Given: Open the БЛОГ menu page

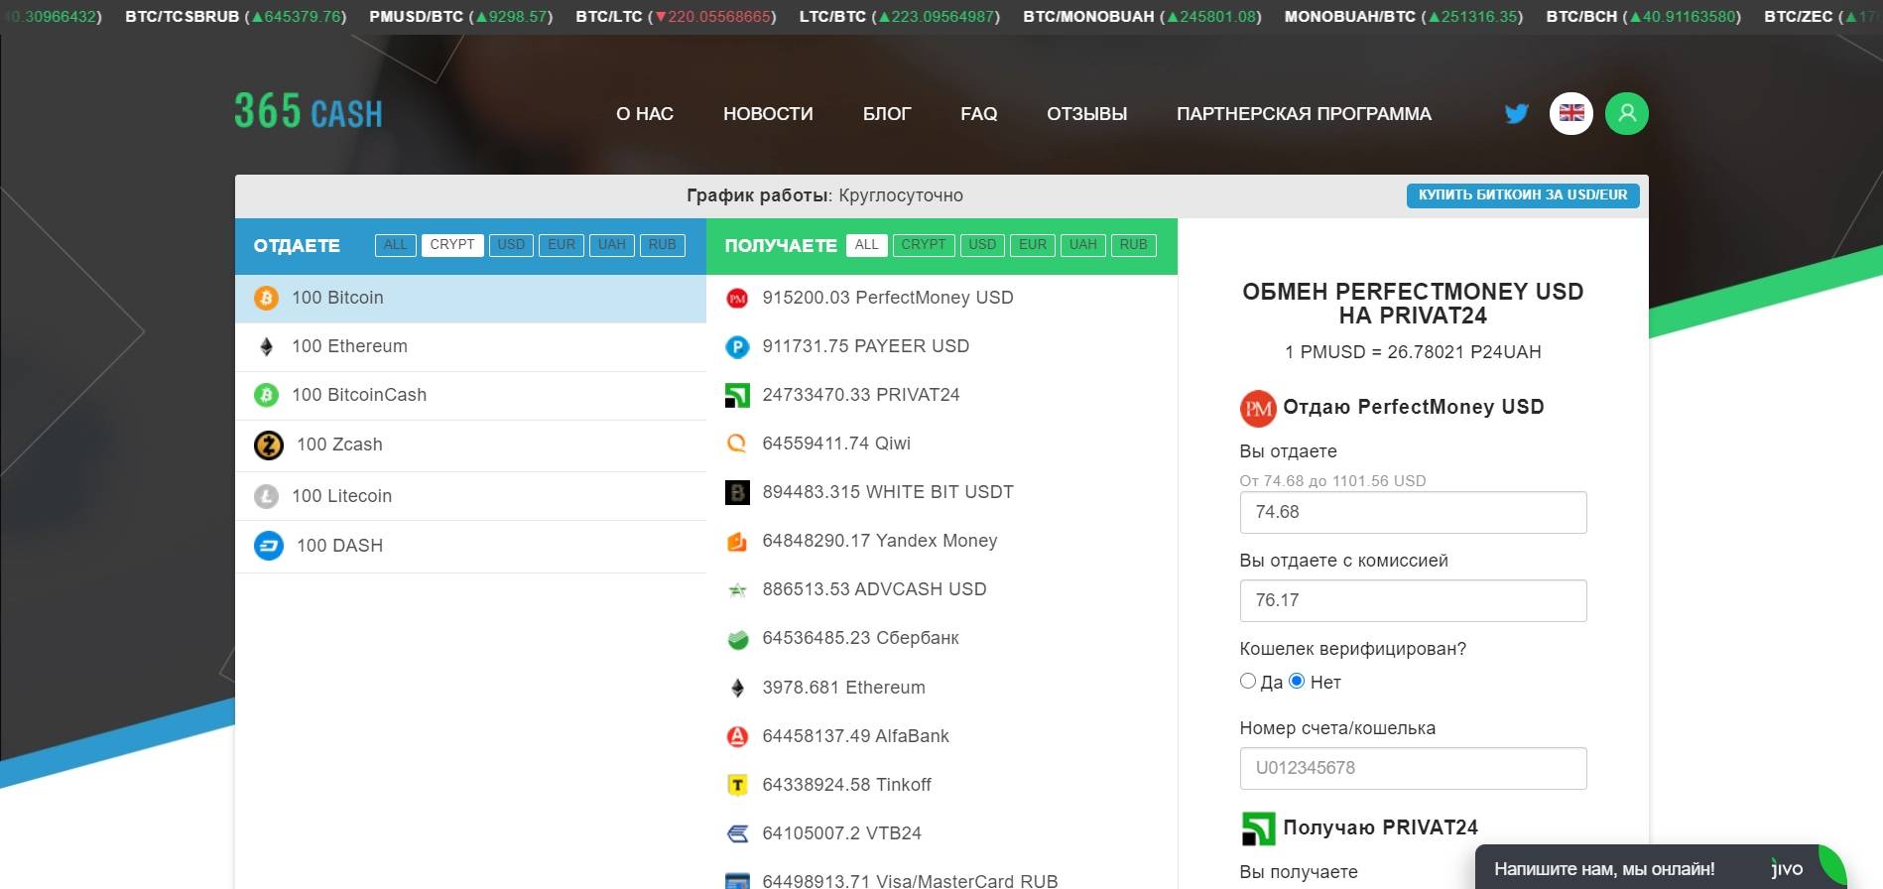Looking at the screenshot, I should pos(887,114).
